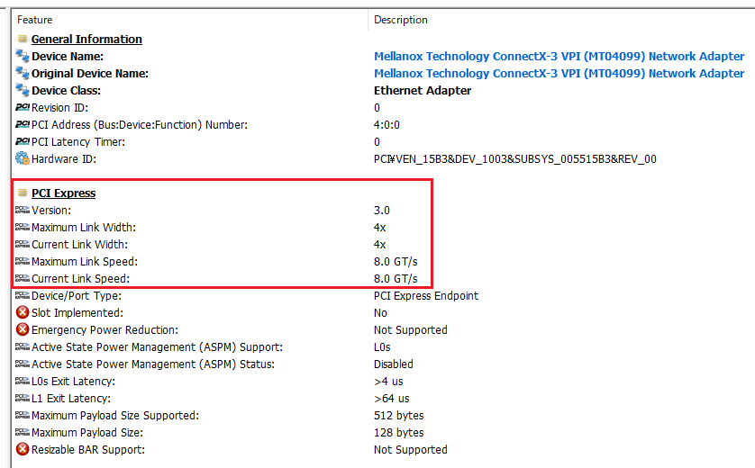Select the Revision ID label
The image size is (755, 468).
(x=59, y=107)
